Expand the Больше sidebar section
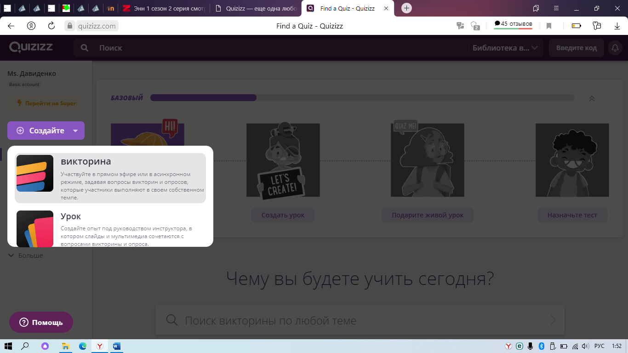 26,256
